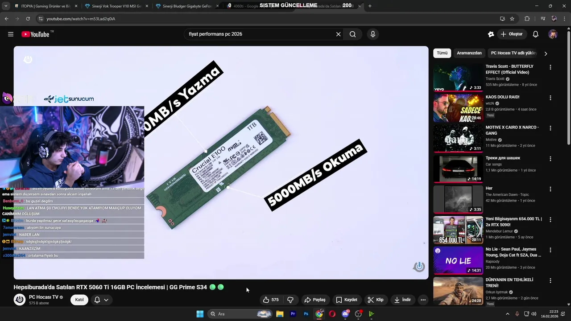The width and height of the screenshot is (571, 321).
Task: Open options menu for MOTIVE X CAIRO video
Action: click(550, 128)
